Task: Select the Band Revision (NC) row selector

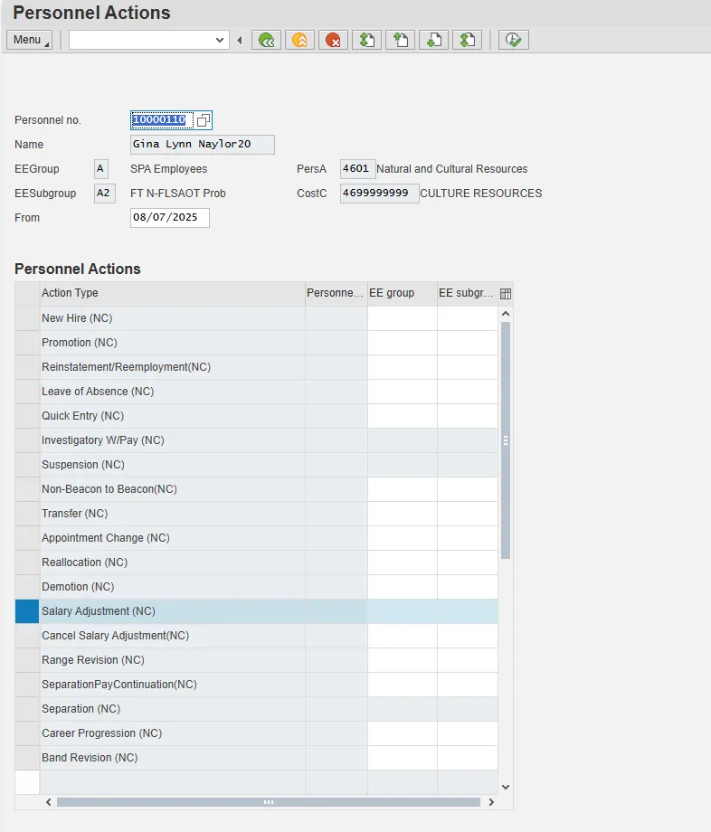Action: [27, 758]
